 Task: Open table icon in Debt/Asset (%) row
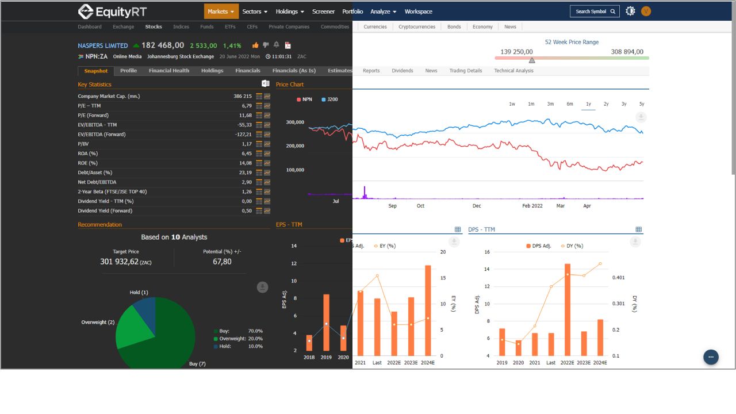click(x=259, y=172)
